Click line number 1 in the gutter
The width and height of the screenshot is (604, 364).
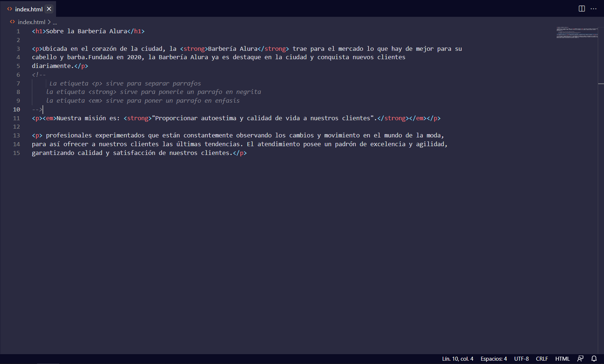click(x=18, y=31)
